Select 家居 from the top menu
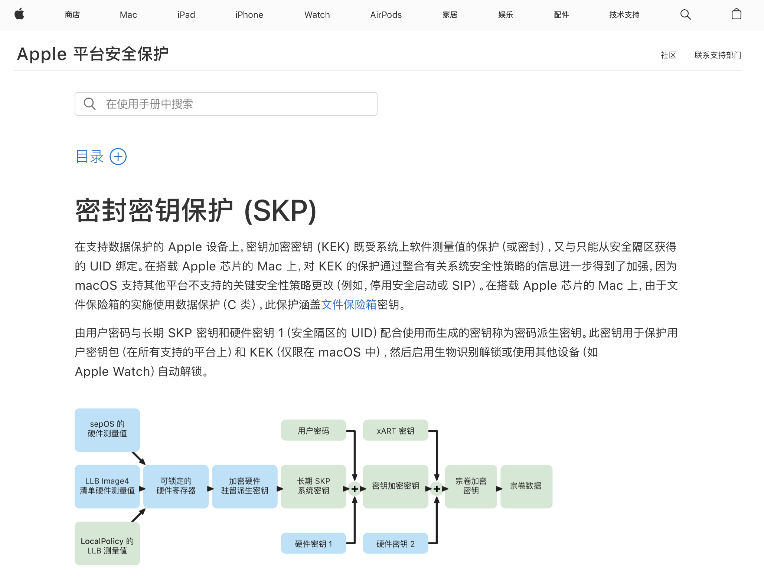Viewport: 764px width, 578px height. click(x=450, y=15)
